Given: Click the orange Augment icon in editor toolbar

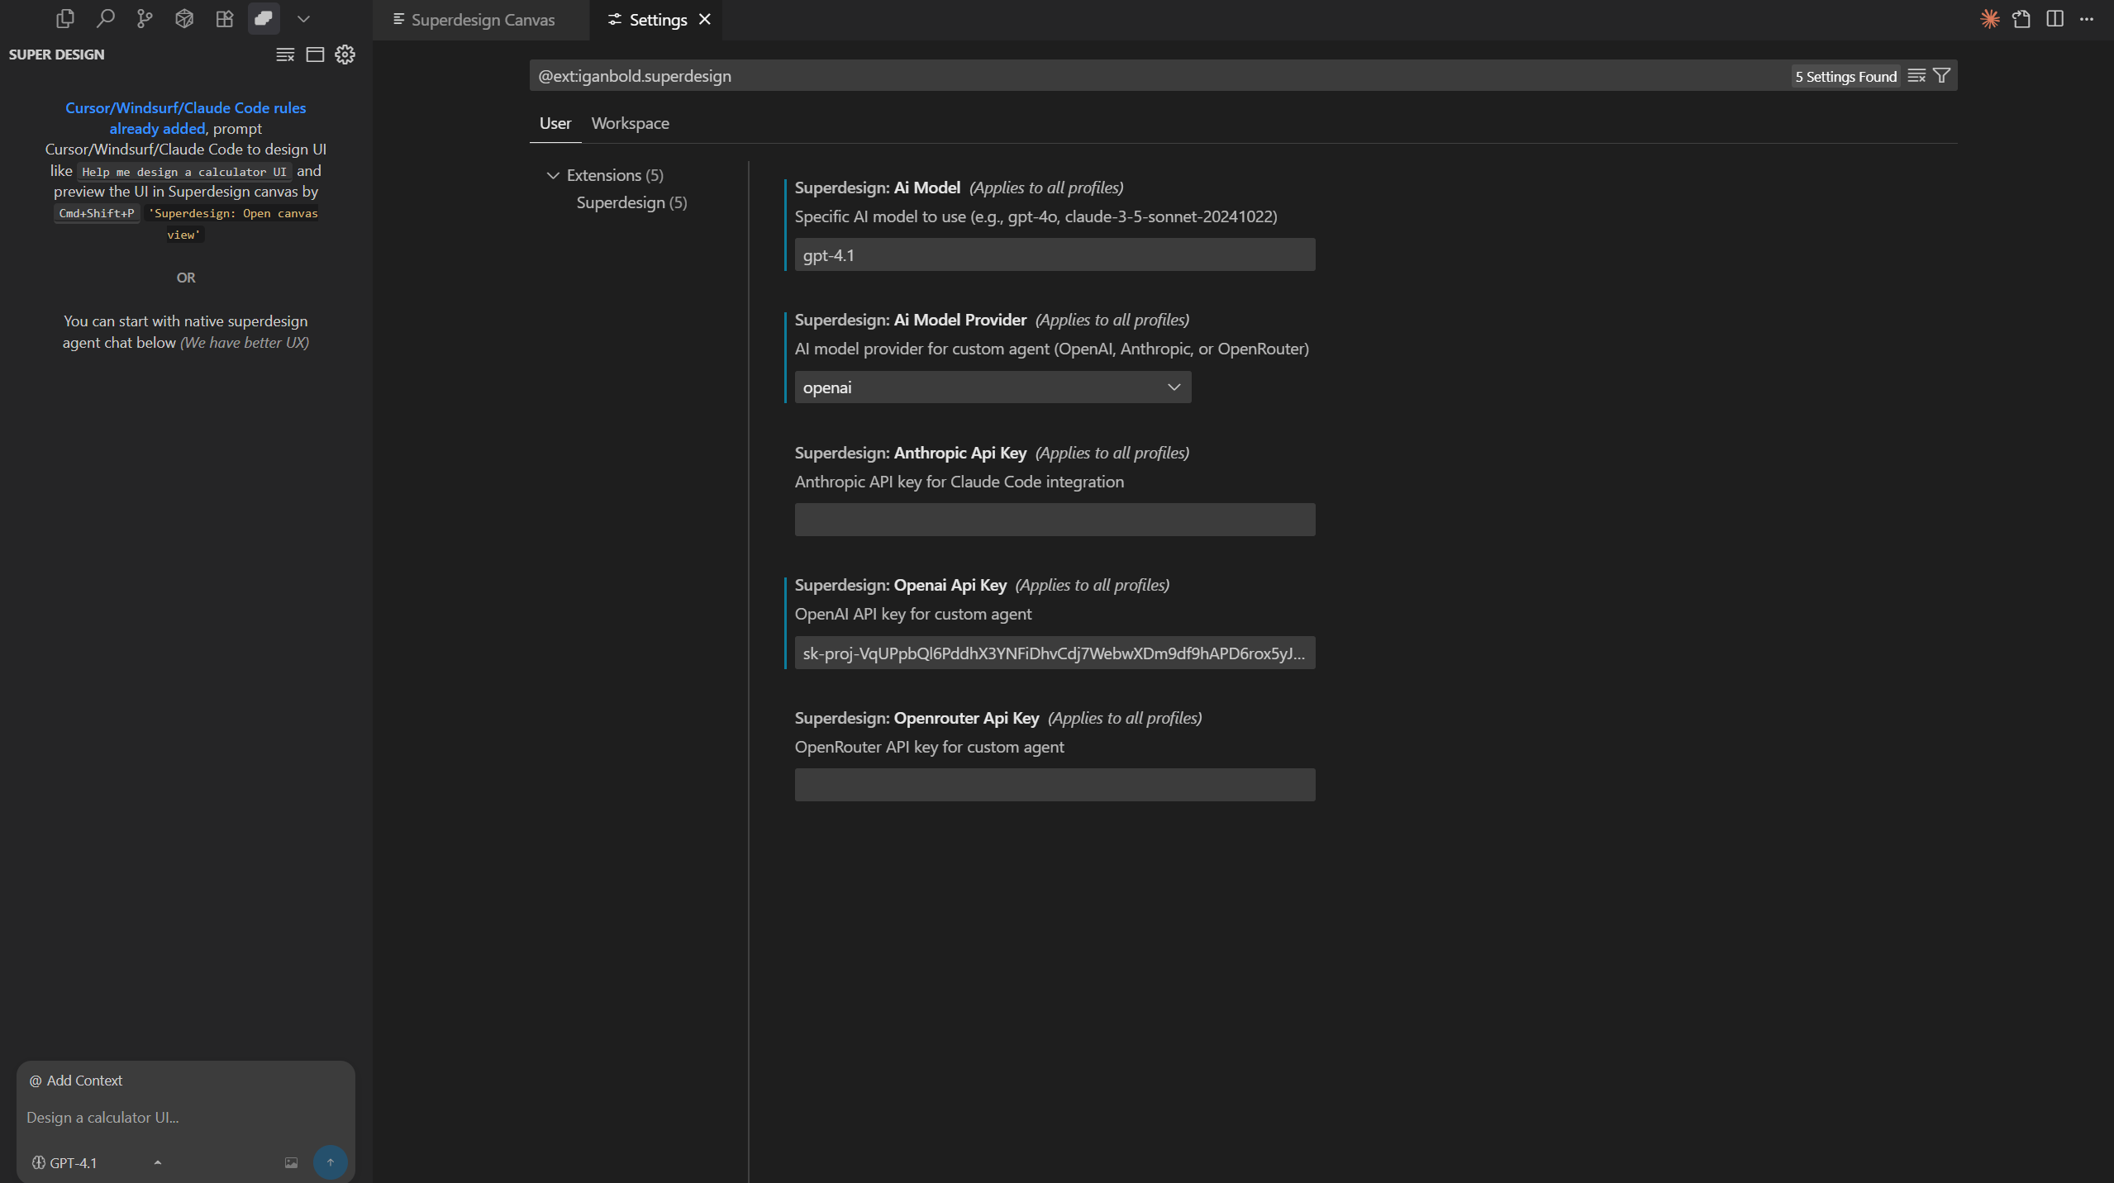Looking at the screenshot, I should pyautogui.click(x=1991, y=19).
